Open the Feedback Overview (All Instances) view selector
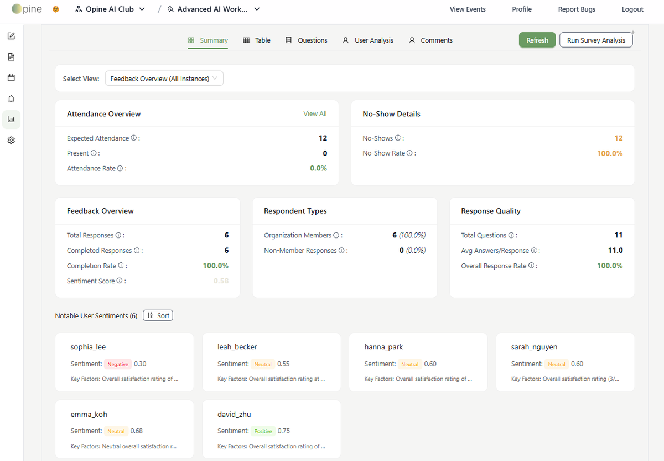 pos(164,79)
